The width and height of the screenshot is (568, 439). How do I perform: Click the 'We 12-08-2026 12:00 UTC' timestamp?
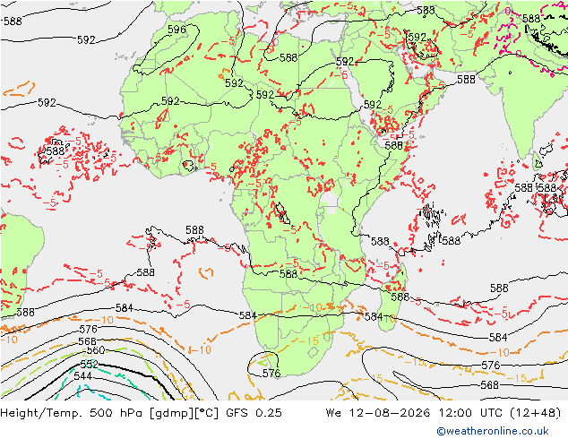tap(414, 413)
